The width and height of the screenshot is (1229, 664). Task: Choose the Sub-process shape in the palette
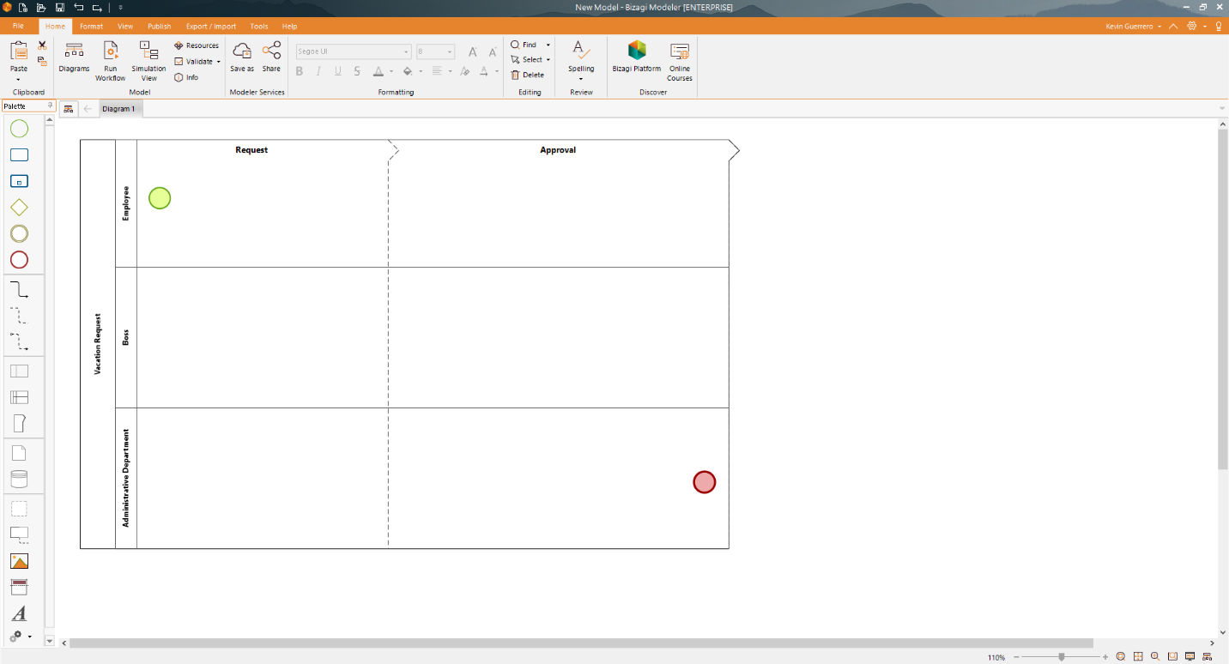[x=19, y=181]
